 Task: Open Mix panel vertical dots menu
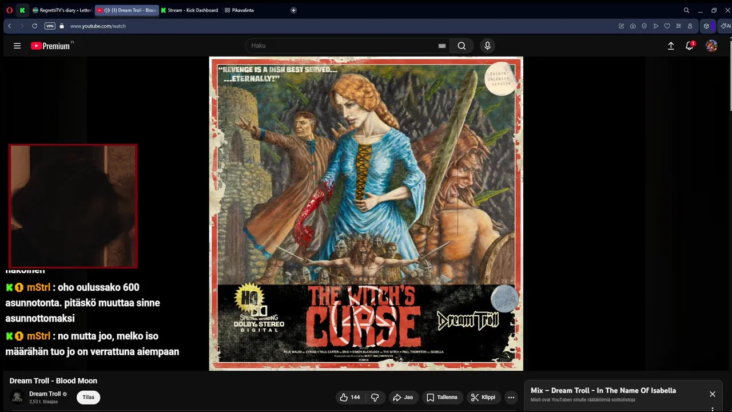tap(713, 409)
